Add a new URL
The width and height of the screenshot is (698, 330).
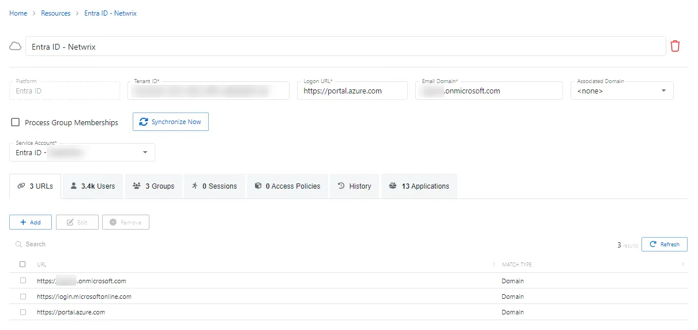pos(31,222)
